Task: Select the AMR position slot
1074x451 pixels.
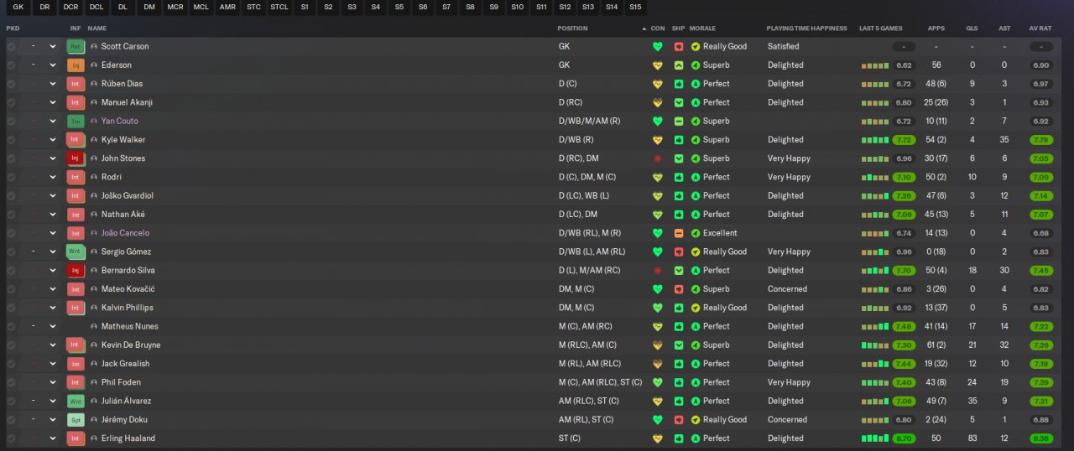Action: [x=227, y=8]
